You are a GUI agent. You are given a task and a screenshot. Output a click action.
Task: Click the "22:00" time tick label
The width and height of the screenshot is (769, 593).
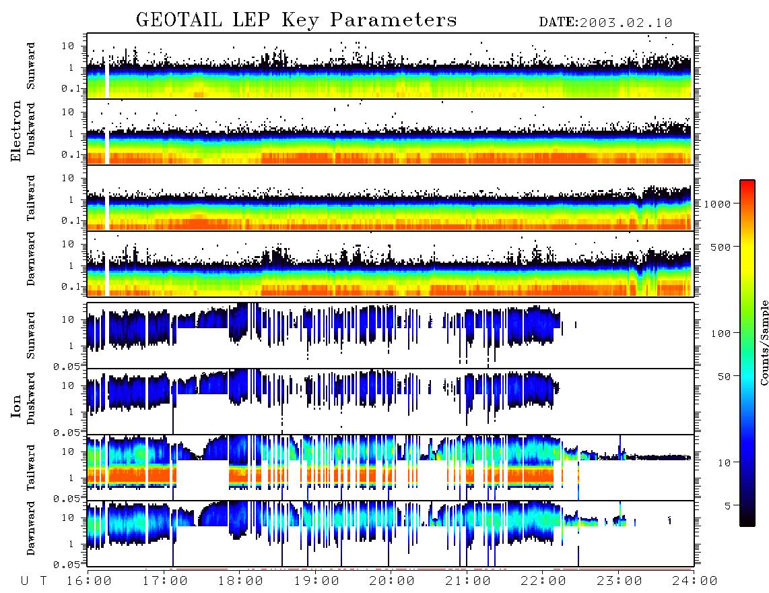543,582
